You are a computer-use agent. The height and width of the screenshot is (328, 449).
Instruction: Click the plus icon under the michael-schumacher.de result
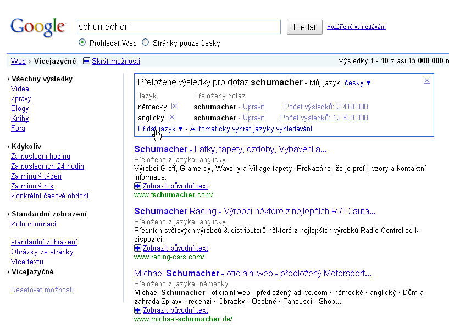tap(137, 310)
